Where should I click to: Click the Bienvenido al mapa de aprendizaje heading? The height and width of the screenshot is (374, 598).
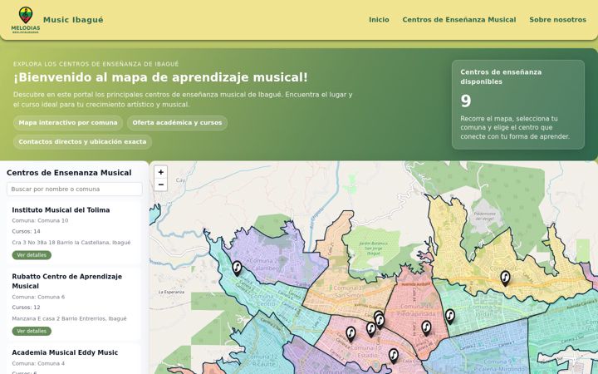pyautogui.click(x=160, y=77)
